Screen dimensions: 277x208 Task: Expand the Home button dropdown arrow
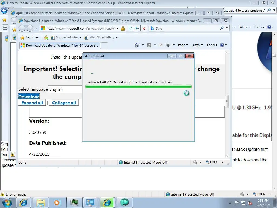click(143, 45)
